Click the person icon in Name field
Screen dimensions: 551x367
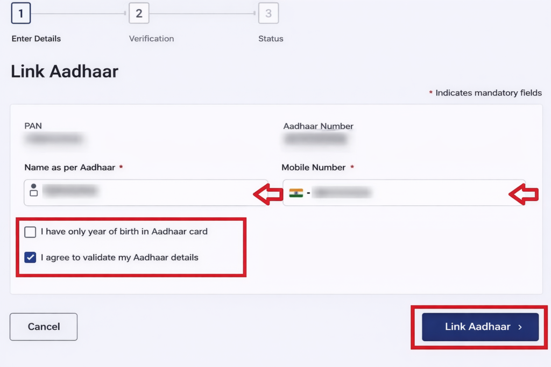point(33,190)
